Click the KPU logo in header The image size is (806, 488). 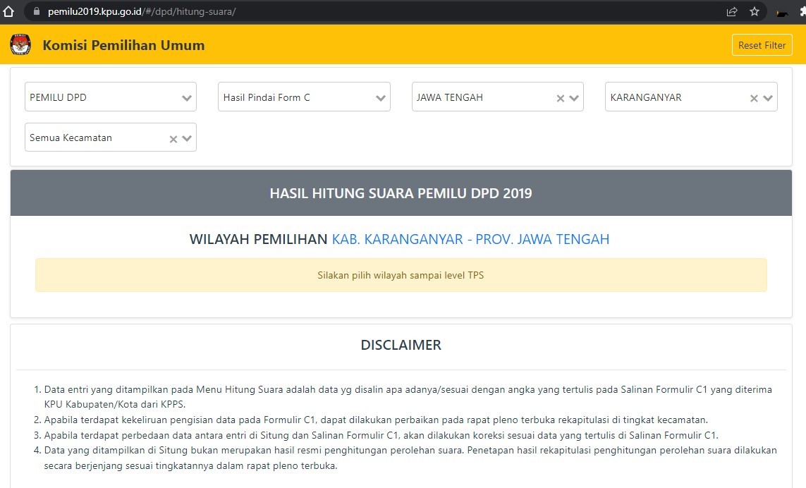(20, 45)
